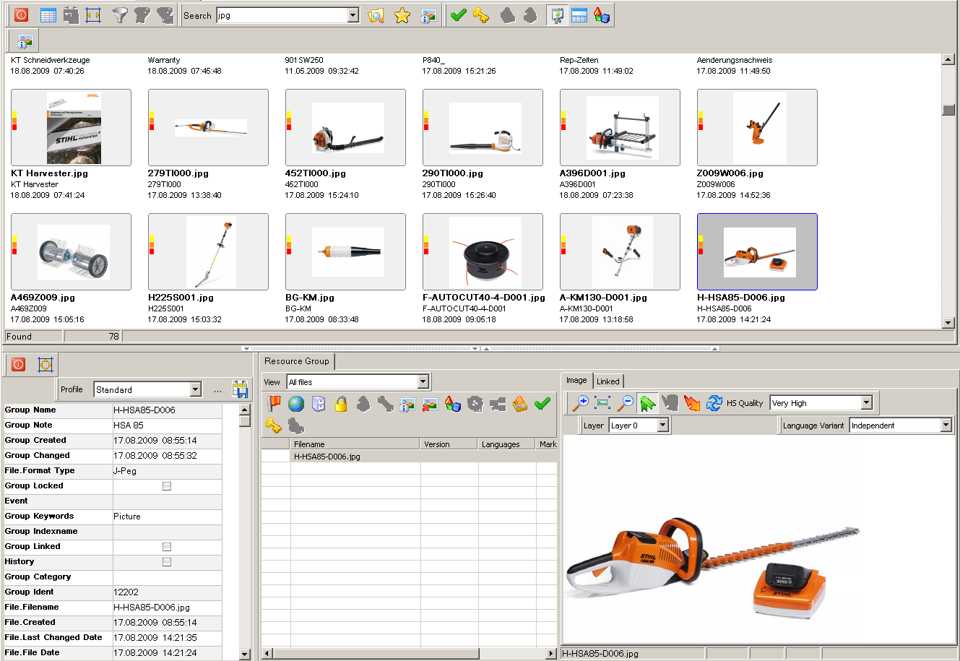Screen dimensions: 960x661
Task: Click the filter funnel icon in top toolbar
Action: click(120, 15)
